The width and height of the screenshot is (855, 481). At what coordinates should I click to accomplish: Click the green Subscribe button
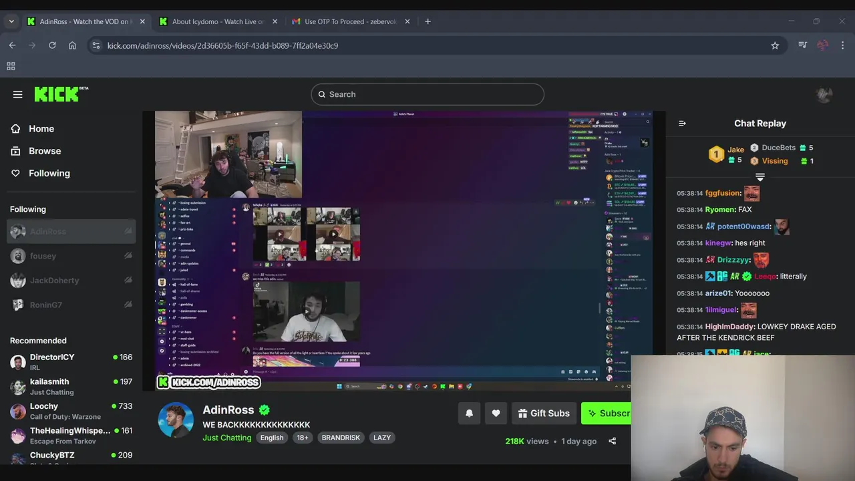point(607,414)
